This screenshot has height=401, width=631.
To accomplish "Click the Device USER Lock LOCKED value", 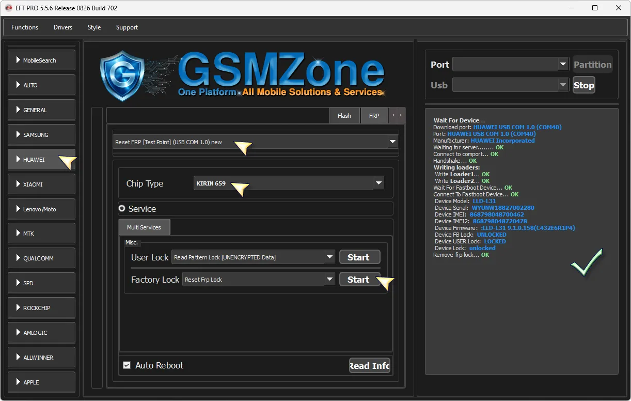I will pyautogui.click(x=495, y=241).
